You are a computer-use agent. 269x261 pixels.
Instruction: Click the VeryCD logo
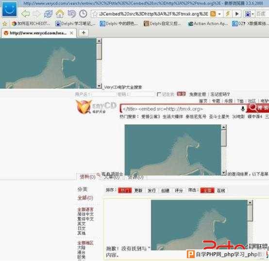coord(96,107)
